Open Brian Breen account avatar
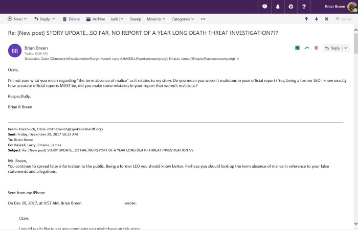Image resolution: width=358 pixels, height=230 pixels. (352, 7)
